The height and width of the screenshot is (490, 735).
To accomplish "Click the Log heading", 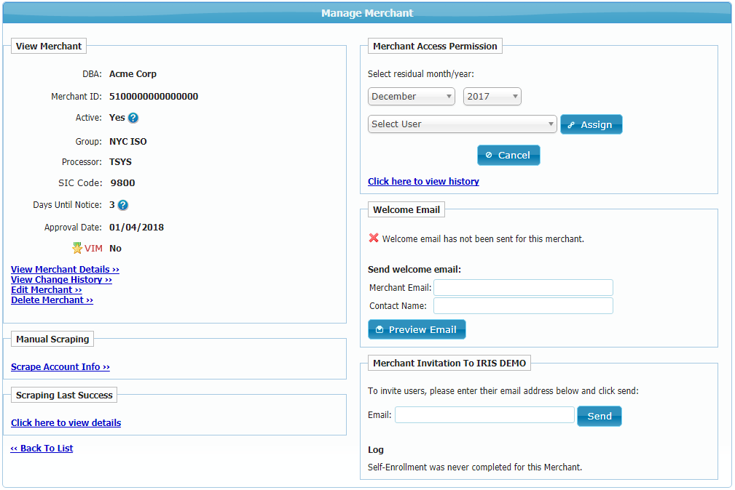I will click(376, 450).
